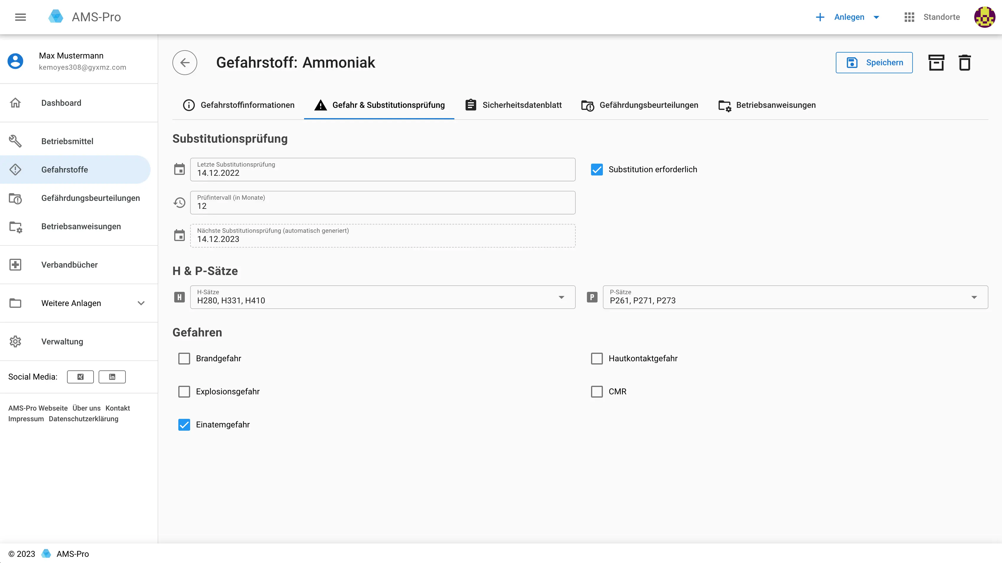1002x563 pixels.
Task: Open the Standorte grid icon
Action: (909, 17)
